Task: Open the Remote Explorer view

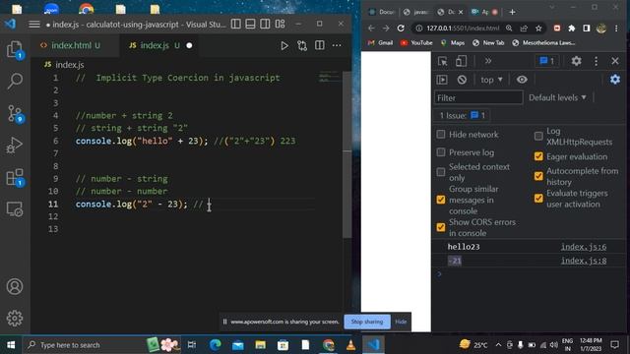Action: [15, 208]
